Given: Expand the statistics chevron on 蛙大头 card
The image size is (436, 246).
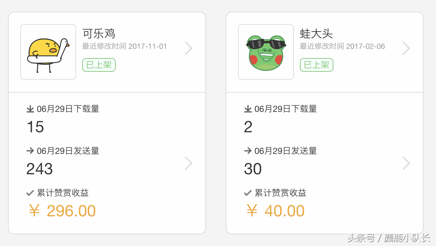Looking at the screenshot, I should tap(406, 163).
